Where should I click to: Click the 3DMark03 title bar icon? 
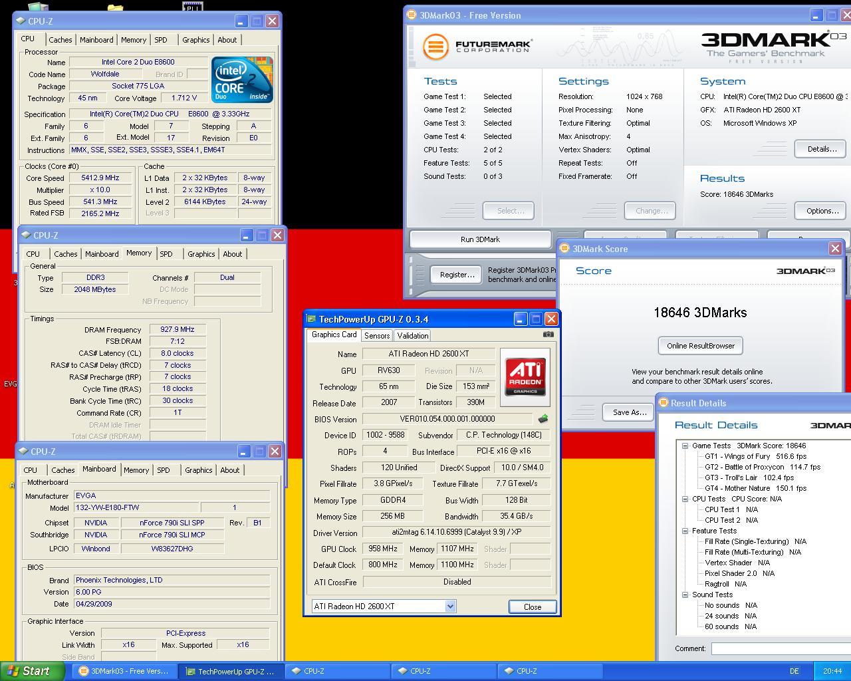click(412, 15)
